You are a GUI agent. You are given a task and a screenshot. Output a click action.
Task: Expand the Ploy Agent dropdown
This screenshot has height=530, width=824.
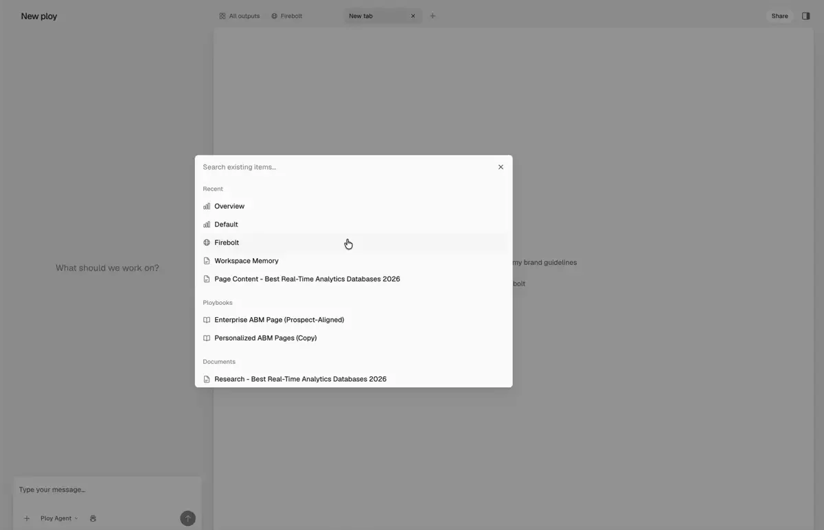[x=59, y=518]
